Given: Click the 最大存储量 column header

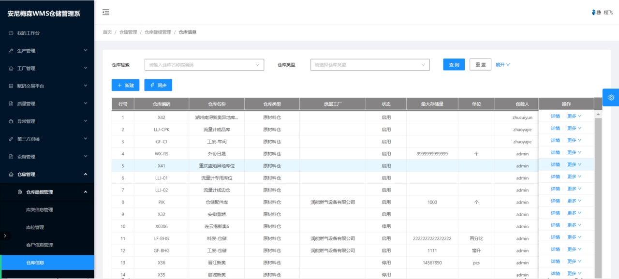Looking at the screenshot, I should click(x=432, y=104).
